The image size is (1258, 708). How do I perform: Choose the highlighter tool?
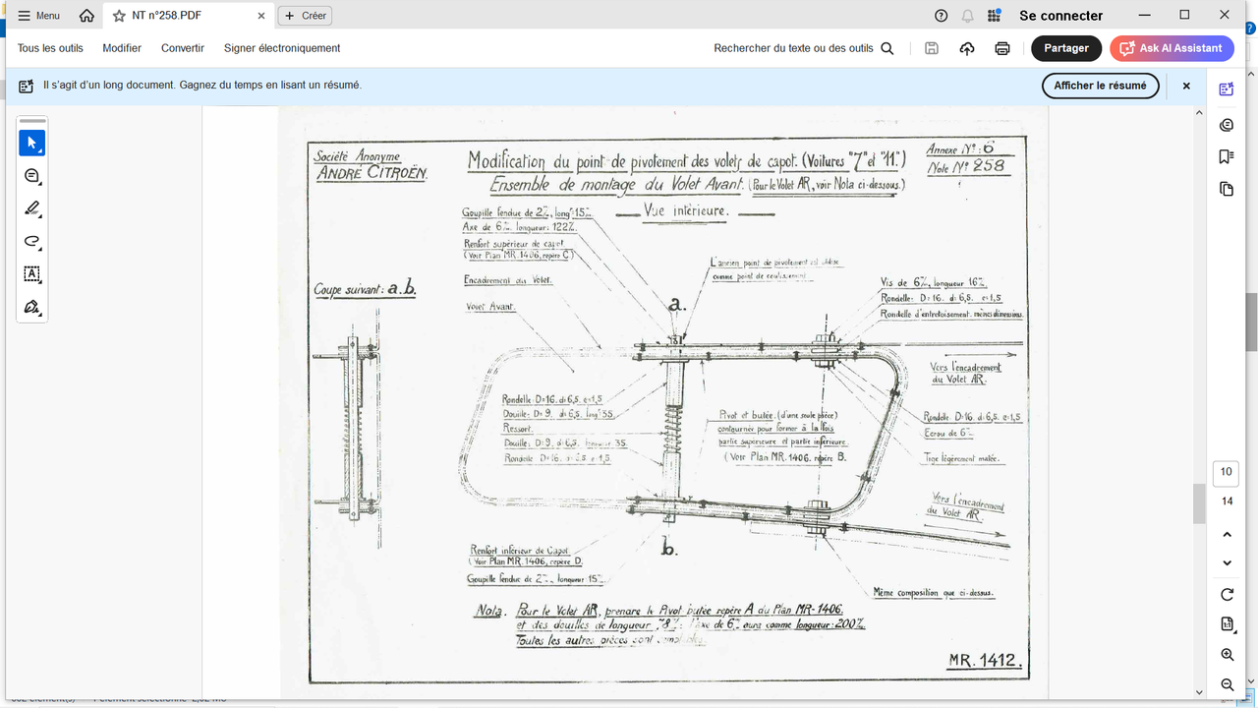pos(31,208)
